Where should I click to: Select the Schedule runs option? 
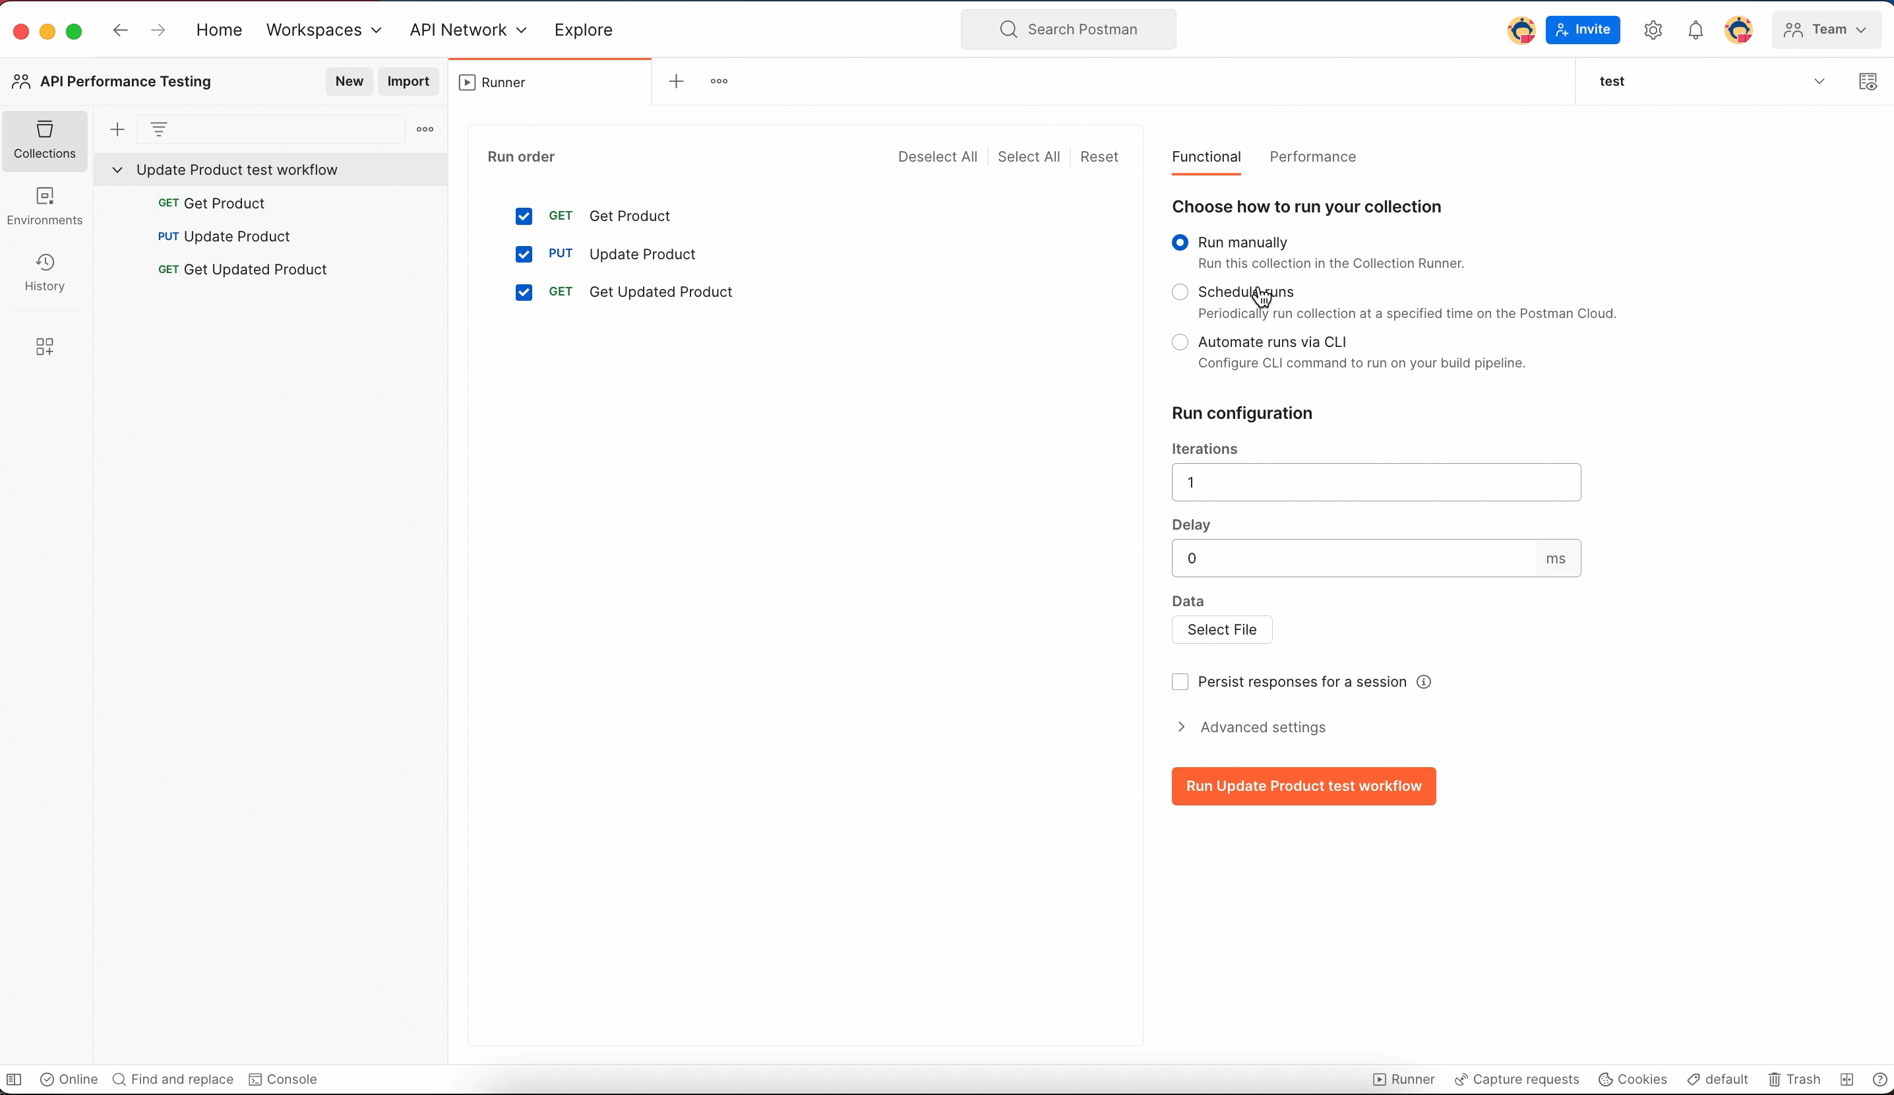(1180, 292)
